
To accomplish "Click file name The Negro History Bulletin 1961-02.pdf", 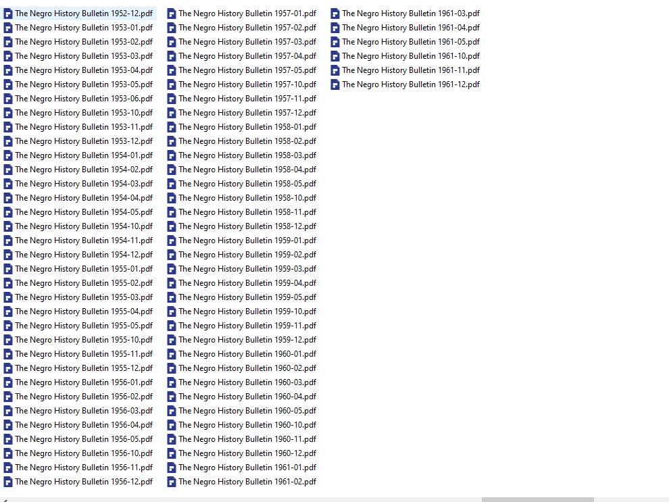I will point(247,482).
